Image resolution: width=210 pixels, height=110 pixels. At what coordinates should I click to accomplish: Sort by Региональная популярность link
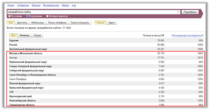(186, 36)
